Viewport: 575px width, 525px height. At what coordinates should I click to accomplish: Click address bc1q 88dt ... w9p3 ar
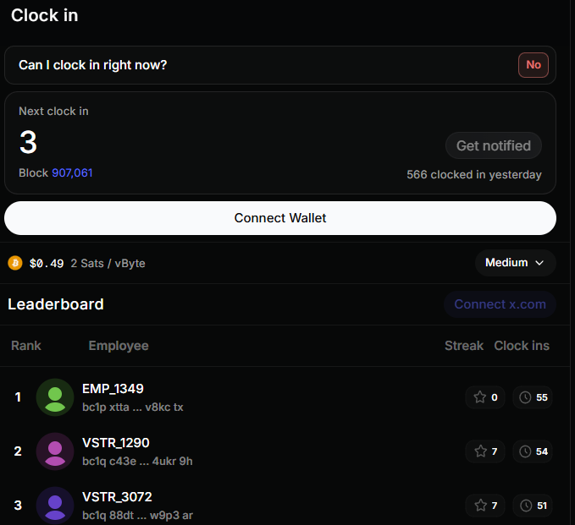point(137,516)
